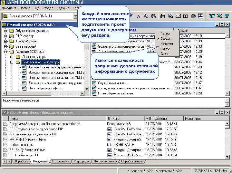Select the 'Re: Проблема с ОЗ' task
Image resolution: width=232 pixels, height=174 pixels.
tap(113, 155)
